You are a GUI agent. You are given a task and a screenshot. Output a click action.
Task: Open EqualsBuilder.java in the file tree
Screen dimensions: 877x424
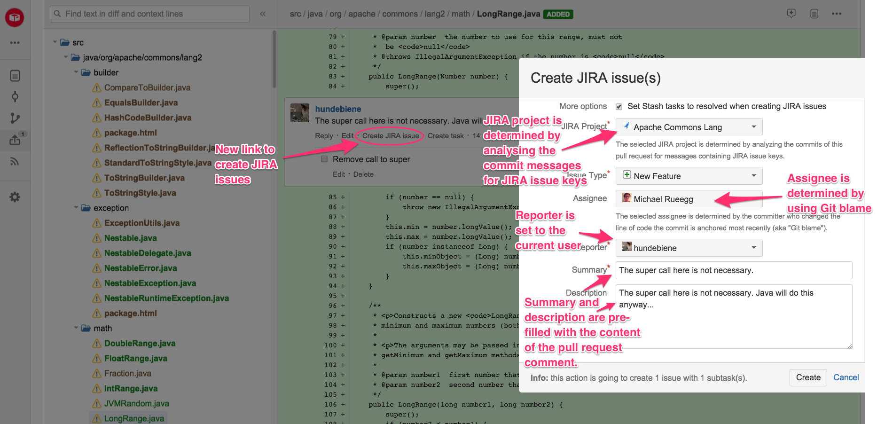coord(141,103)
